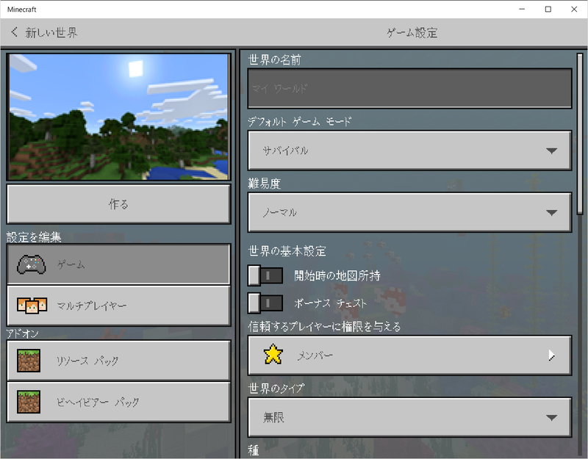The height and width of the screenshot is (459, 588).
Task: Click the 世界の基本設定 heading
Action: [287, 250]
